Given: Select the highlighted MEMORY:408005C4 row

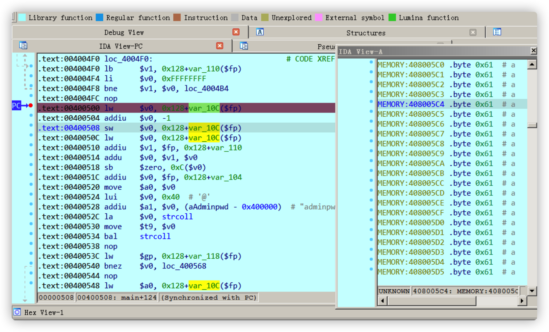Looking at the screenshot, I should [x=452, y=104].
